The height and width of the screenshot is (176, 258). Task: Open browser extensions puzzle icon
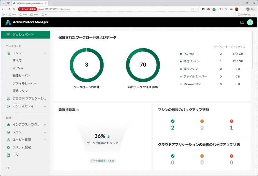click(x=220, y=9)
